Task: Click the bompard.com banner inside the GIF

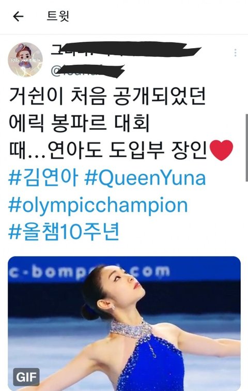Action: coord(124,272)
